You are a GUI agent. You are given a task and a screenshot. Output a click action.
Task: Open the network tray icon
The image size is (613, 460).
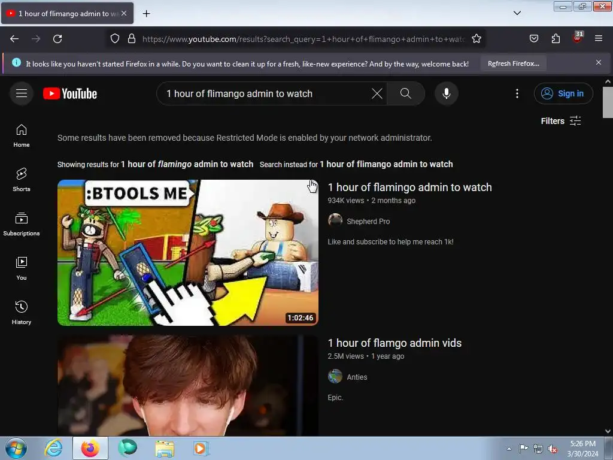(538, 449)
